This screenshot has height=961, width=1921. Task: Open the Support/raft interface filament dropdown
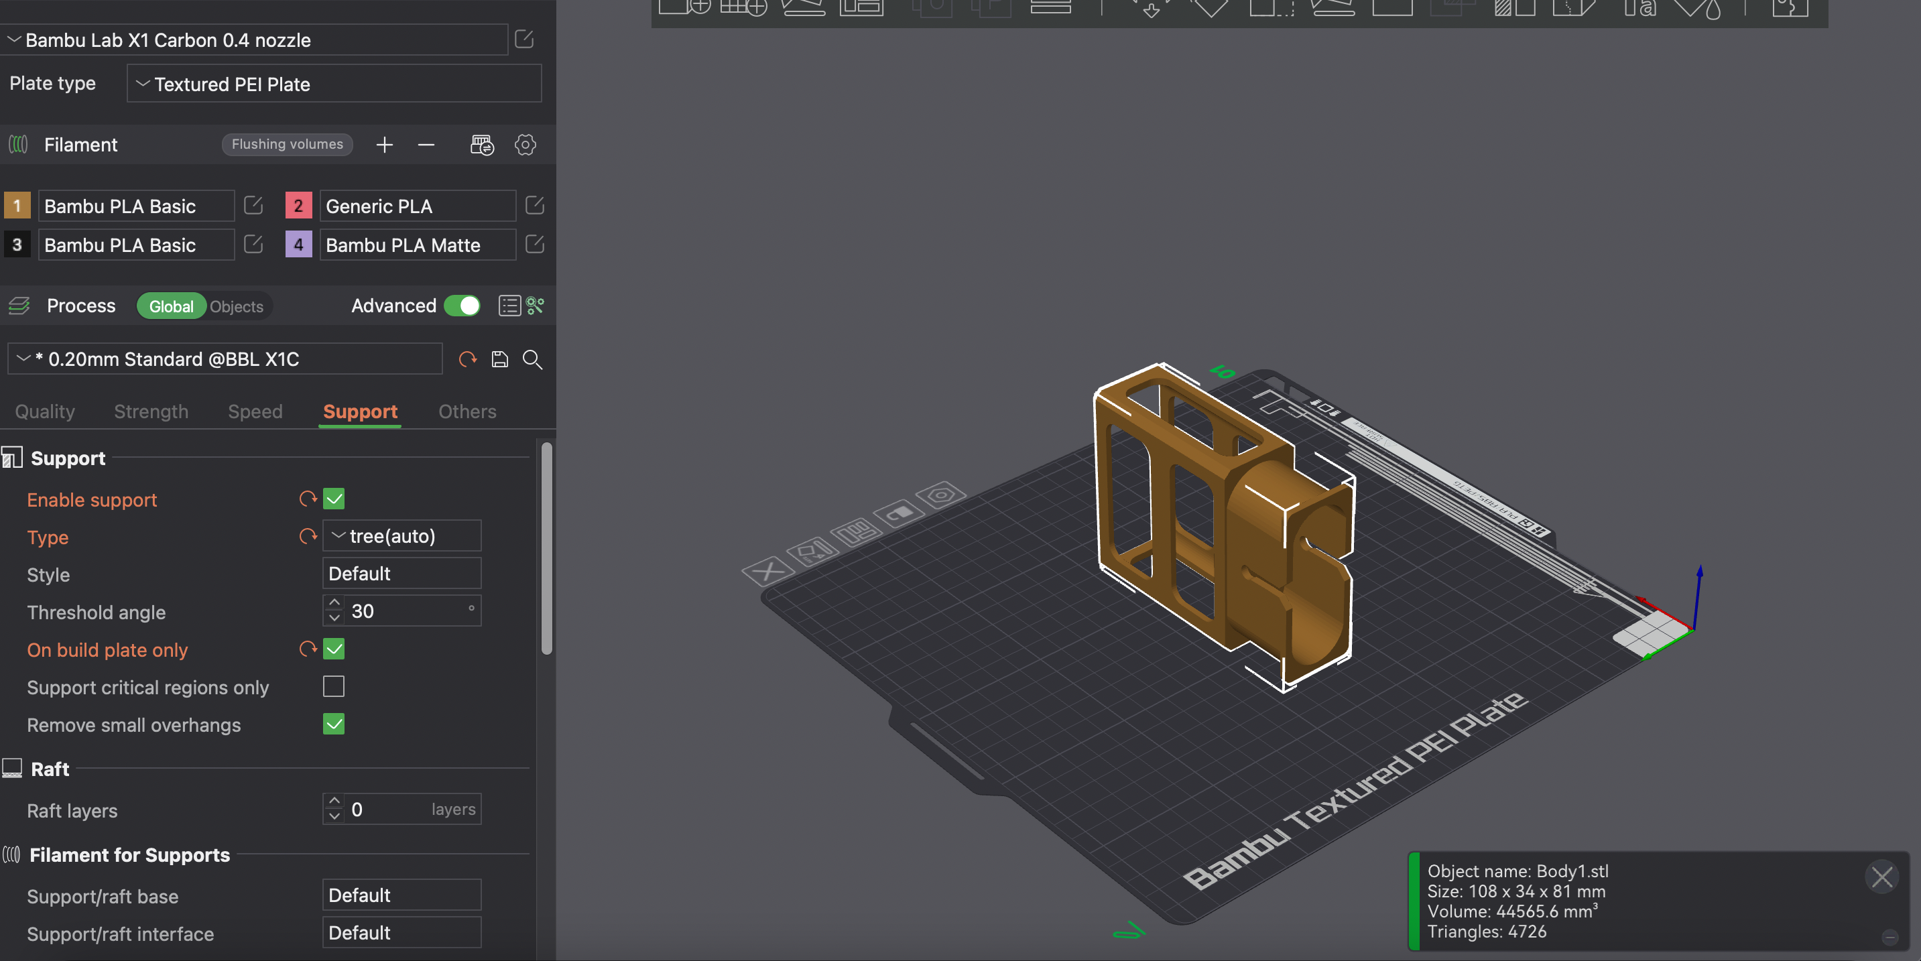[402, 933]
